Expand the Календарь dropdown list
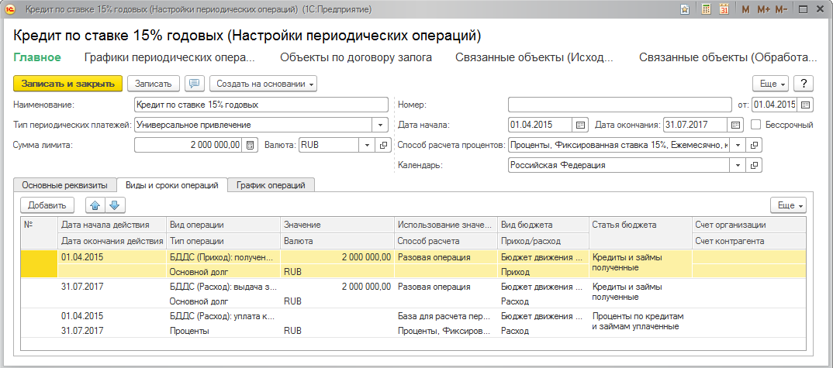This screenshot has width=833, height=368. click(737, 165)
